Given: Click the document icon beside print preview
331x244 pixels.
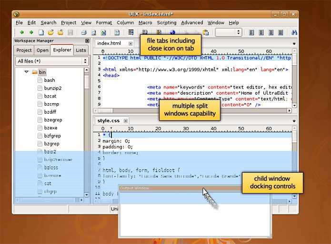Looking at the screenshot, I should (x=103, y=32).
